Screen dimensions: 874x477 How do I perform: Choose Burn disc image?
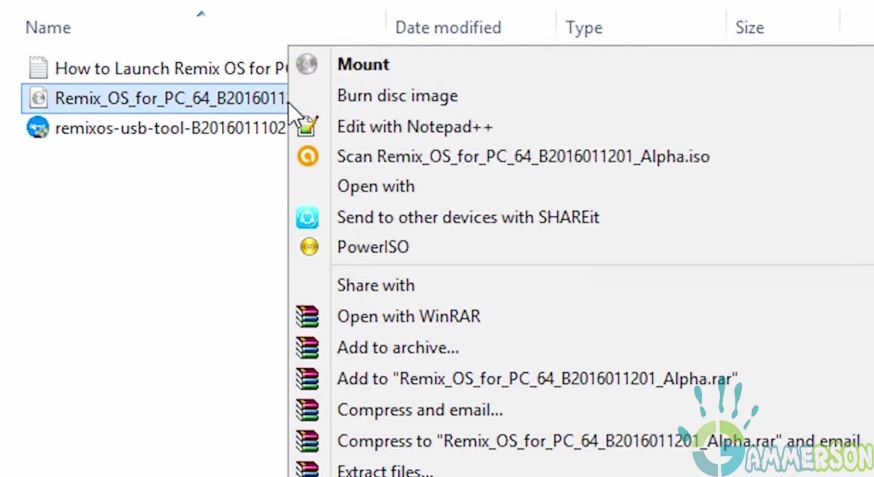(397, 96)
